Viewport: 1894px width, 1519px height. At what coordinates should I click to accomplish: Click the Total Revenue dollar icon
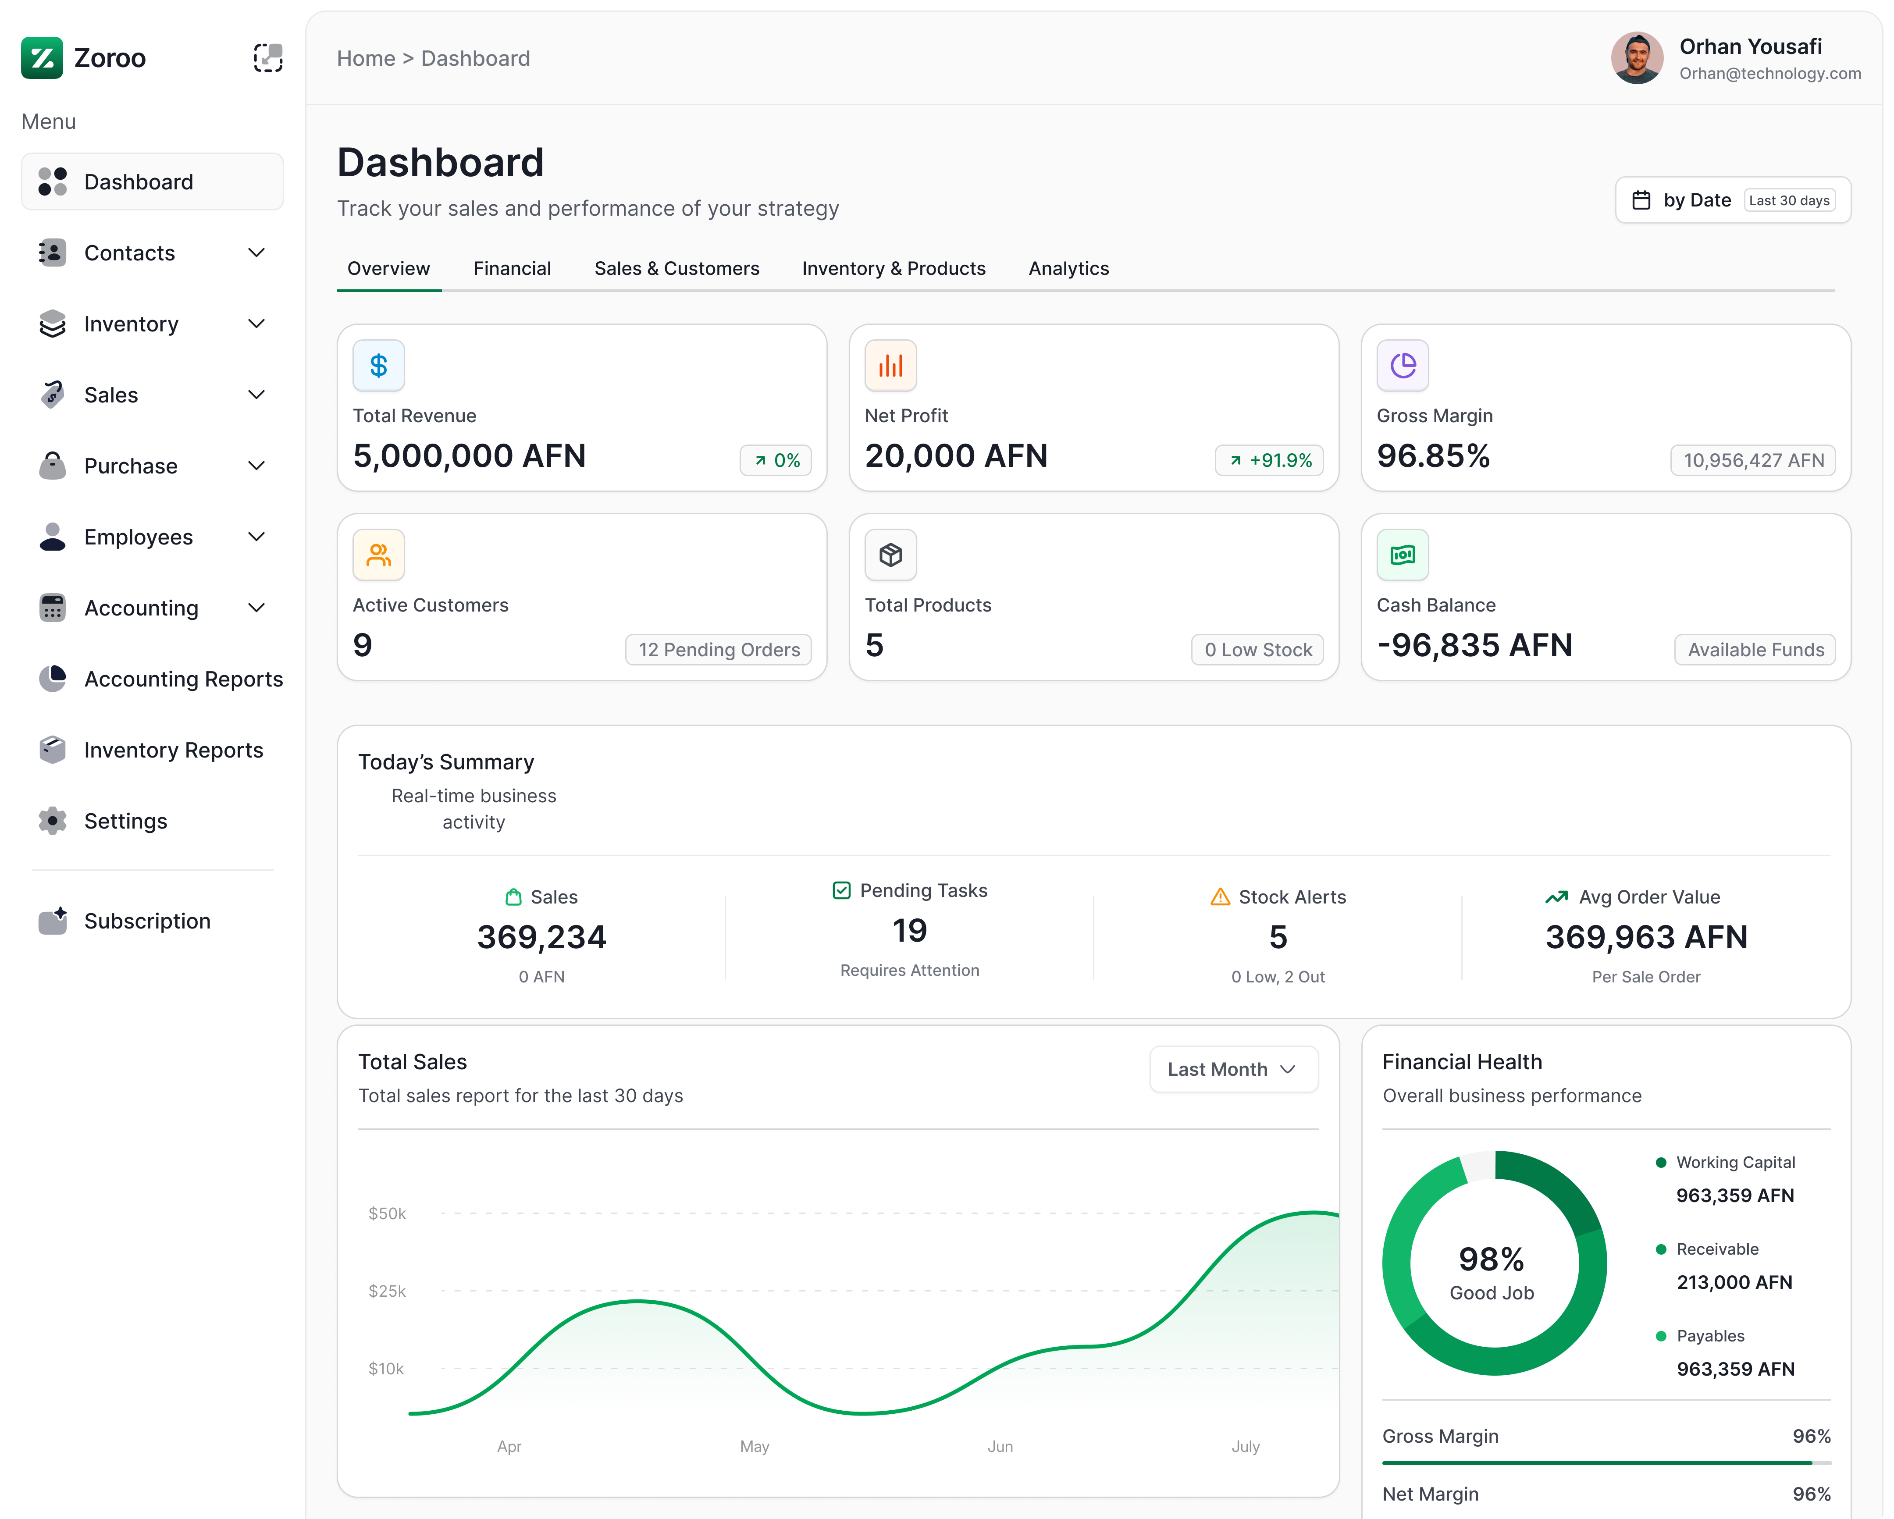(x=378, y=365)
